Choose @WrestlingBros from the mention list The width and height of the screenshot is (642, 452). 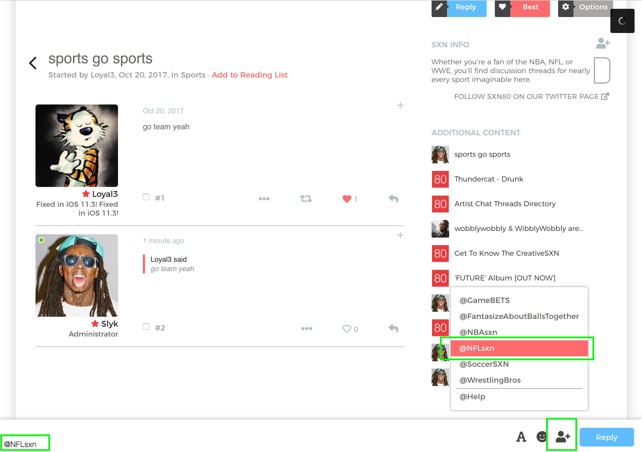pos(519,380)
